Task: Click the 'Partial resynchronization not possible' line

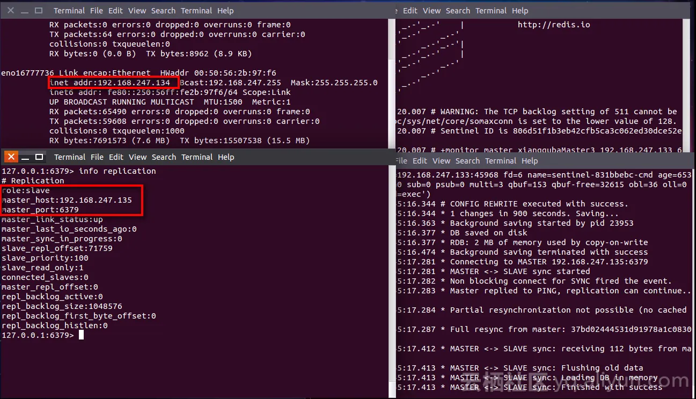Action: tap(542, 310)
